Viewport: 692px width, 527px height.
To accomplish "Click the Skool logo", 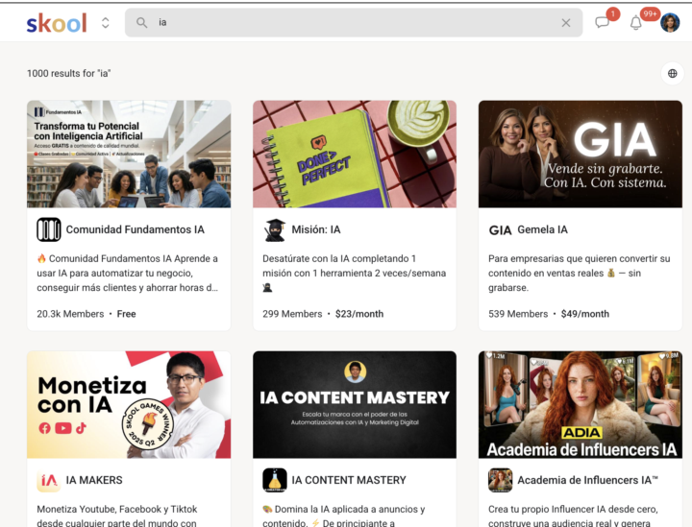I will click(x=57, y=23).
